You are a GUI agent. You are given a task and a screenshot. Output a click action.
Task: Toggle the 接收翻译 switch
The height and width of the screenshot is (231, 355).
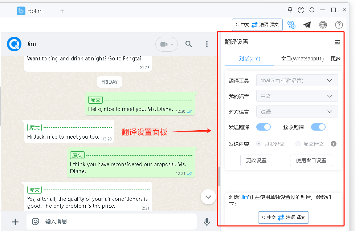(x=318, y=127)
